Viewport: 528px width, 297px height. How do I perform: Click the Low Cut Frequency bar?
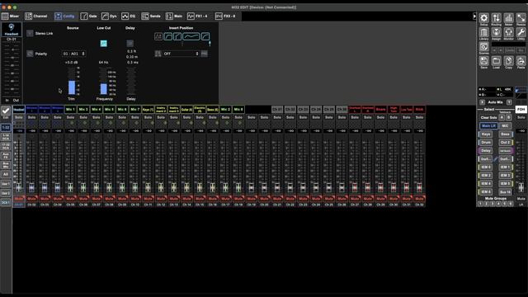coord(103,81)
